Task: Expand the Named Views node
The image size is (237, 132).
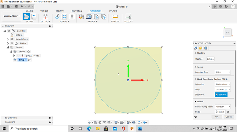Action: (x=8, y=39)
